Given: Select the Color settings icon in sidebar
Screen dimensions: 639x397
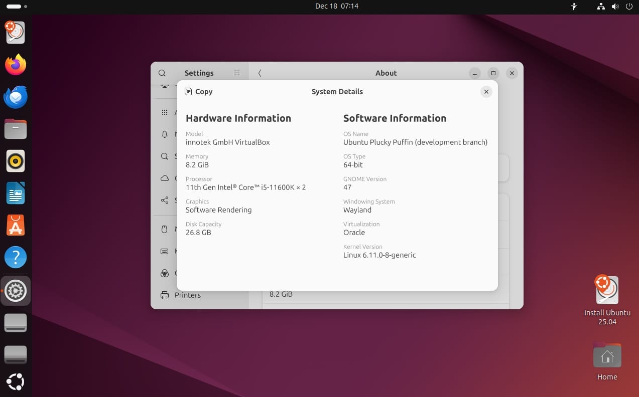Looking at the screenshot, I should pyautogui.click(x=164, y=273).
